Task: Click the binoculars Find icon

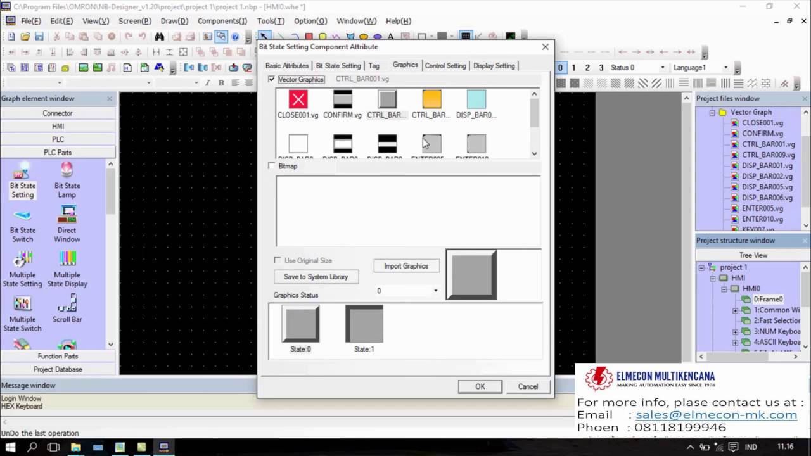Action: (x=160, y=37)
